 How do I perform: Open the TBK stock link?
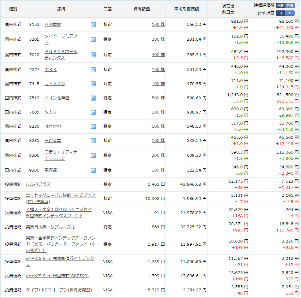(51, 70)
